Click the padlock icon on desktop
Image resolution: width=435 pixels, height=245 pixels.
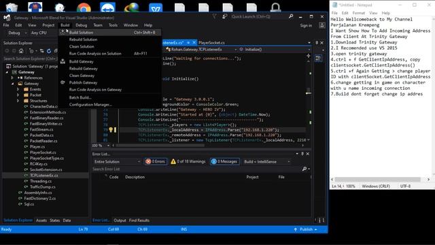(x=275, y=7)
